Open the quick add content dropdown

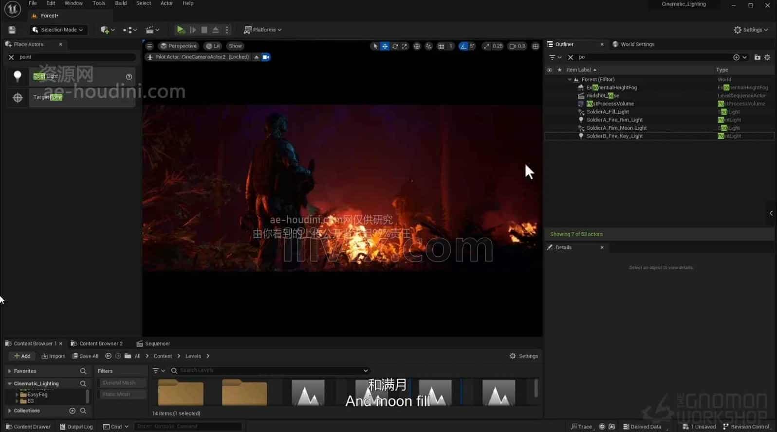pos(108,30)
